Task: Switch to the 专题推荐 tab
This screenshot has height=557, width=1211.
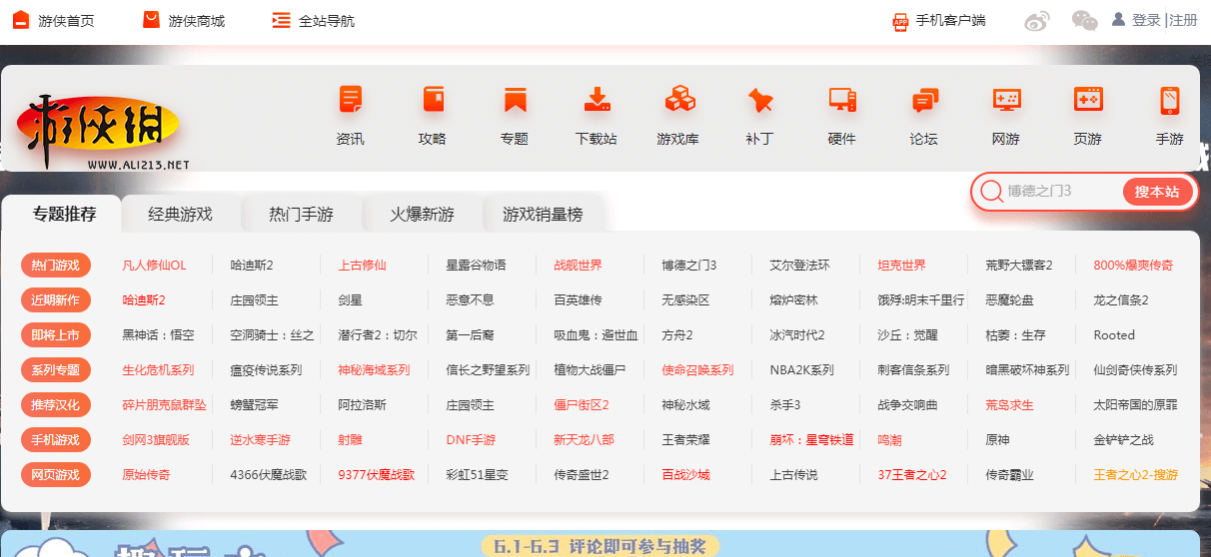Action: 65,214
